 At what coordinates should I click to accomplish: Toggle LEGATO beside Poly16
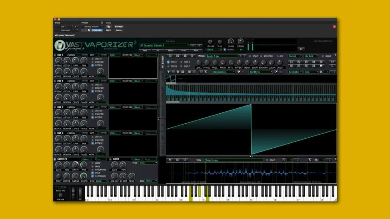[x=225, y=49]
